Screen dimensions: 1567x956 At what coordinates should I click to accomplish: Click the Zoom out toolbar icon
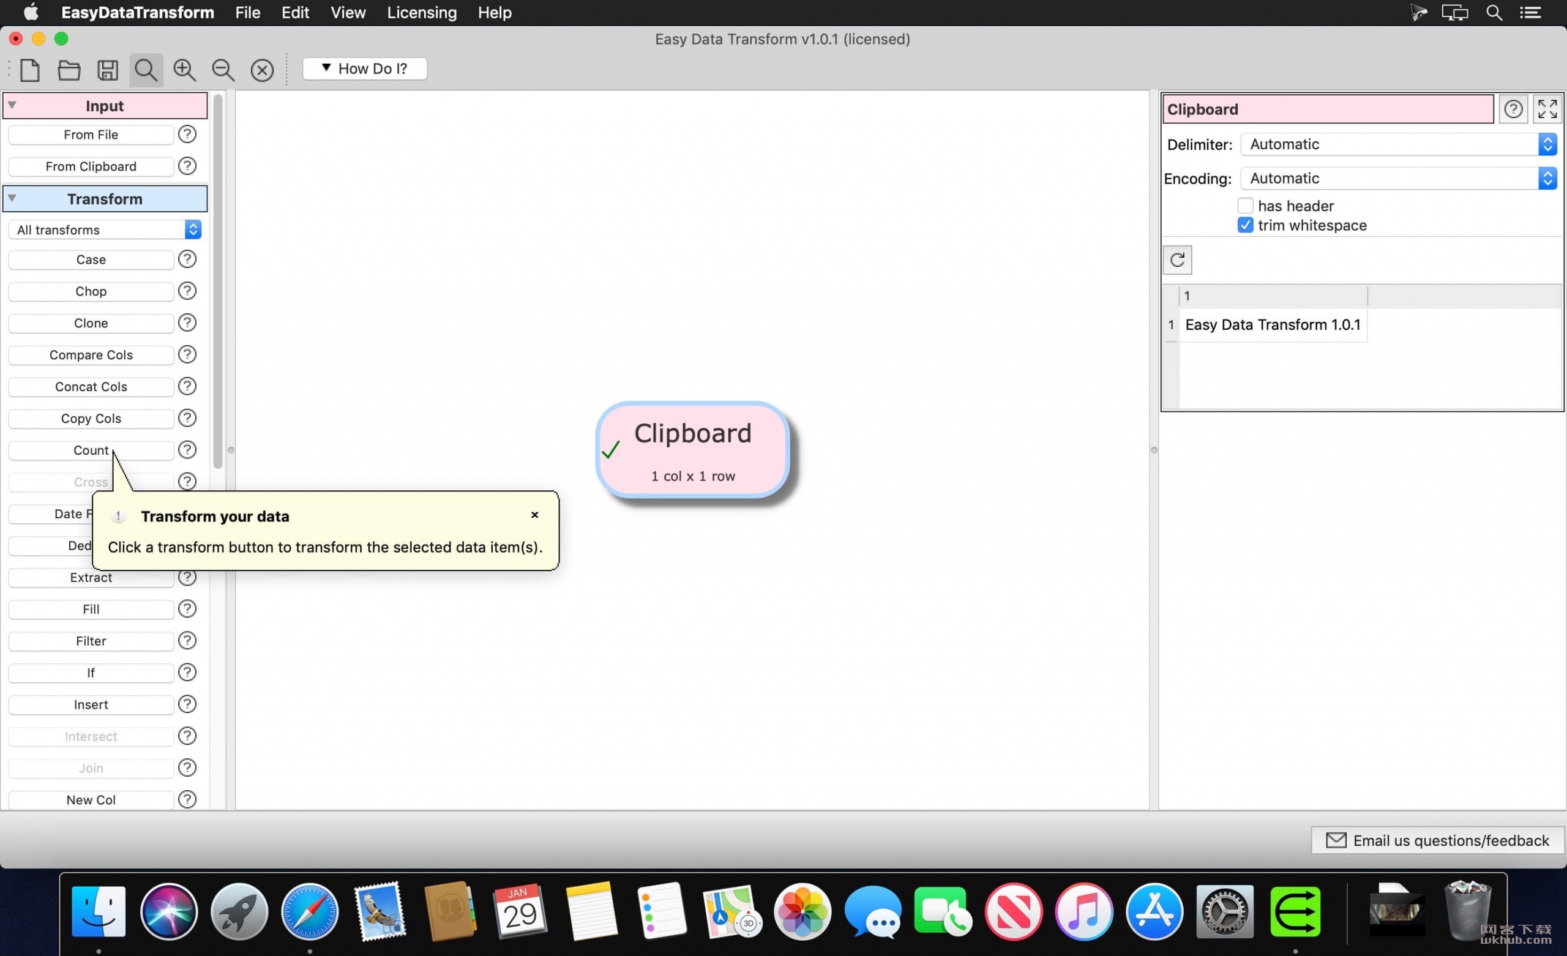click(223, 69)
